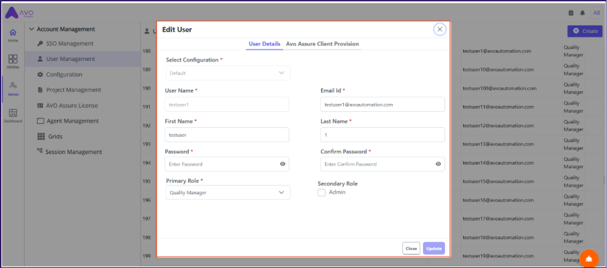The width and height of the screenshot is (607, 268).
Task: Click the Email Id input field
Action: 382,105
